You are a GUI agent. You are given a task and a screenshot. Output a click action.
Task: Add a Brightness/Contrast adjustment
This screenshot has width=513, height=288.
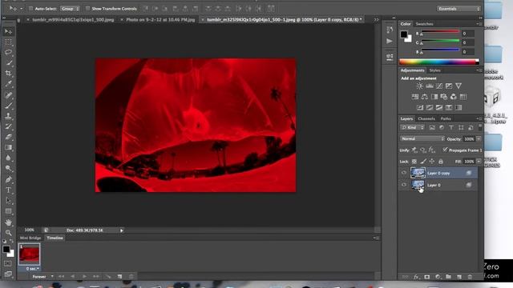pos(419,86)
